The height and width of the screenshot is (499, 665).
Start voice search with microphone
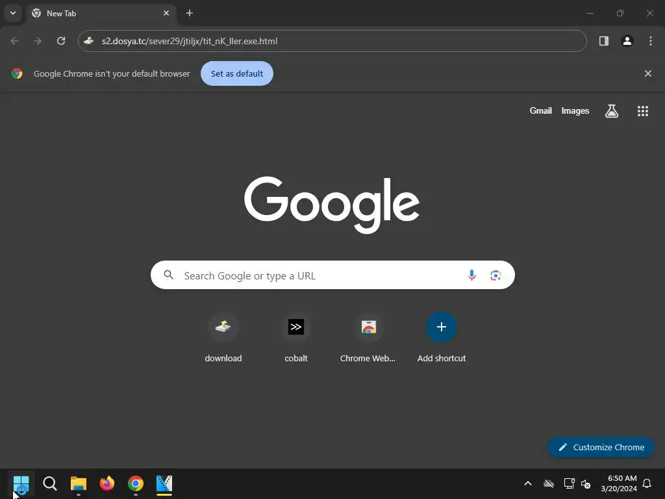(x=471, y=275)
